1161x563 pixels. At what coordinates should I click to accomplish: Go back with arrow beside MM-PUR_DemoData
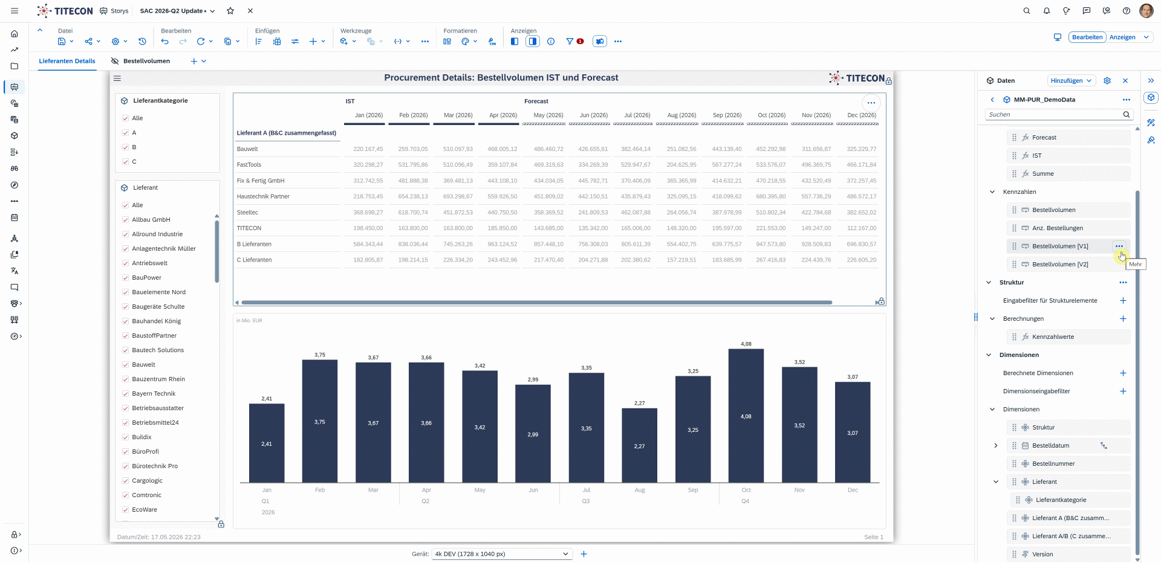click(992, 100)
